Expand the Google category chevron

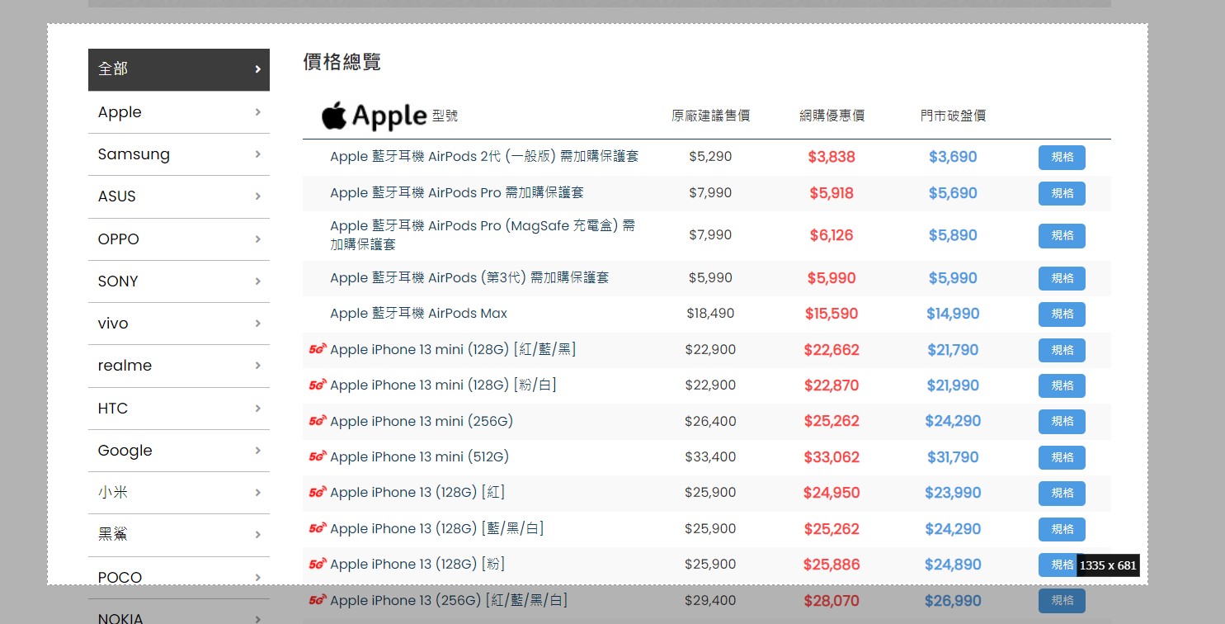[258, 451]
